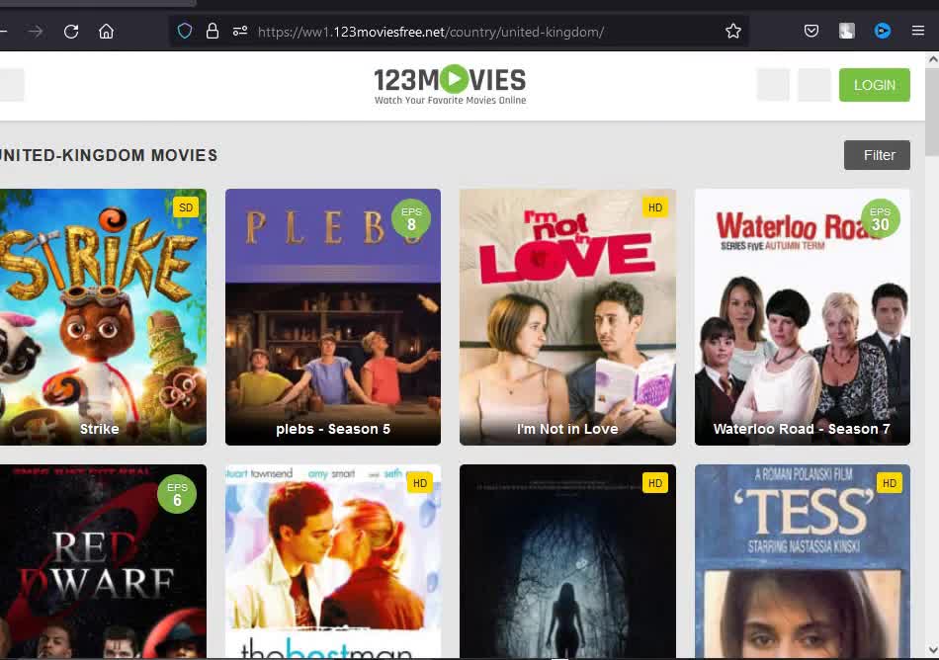
Task: Open The Best Man poster
Action: tap(333, 561)
